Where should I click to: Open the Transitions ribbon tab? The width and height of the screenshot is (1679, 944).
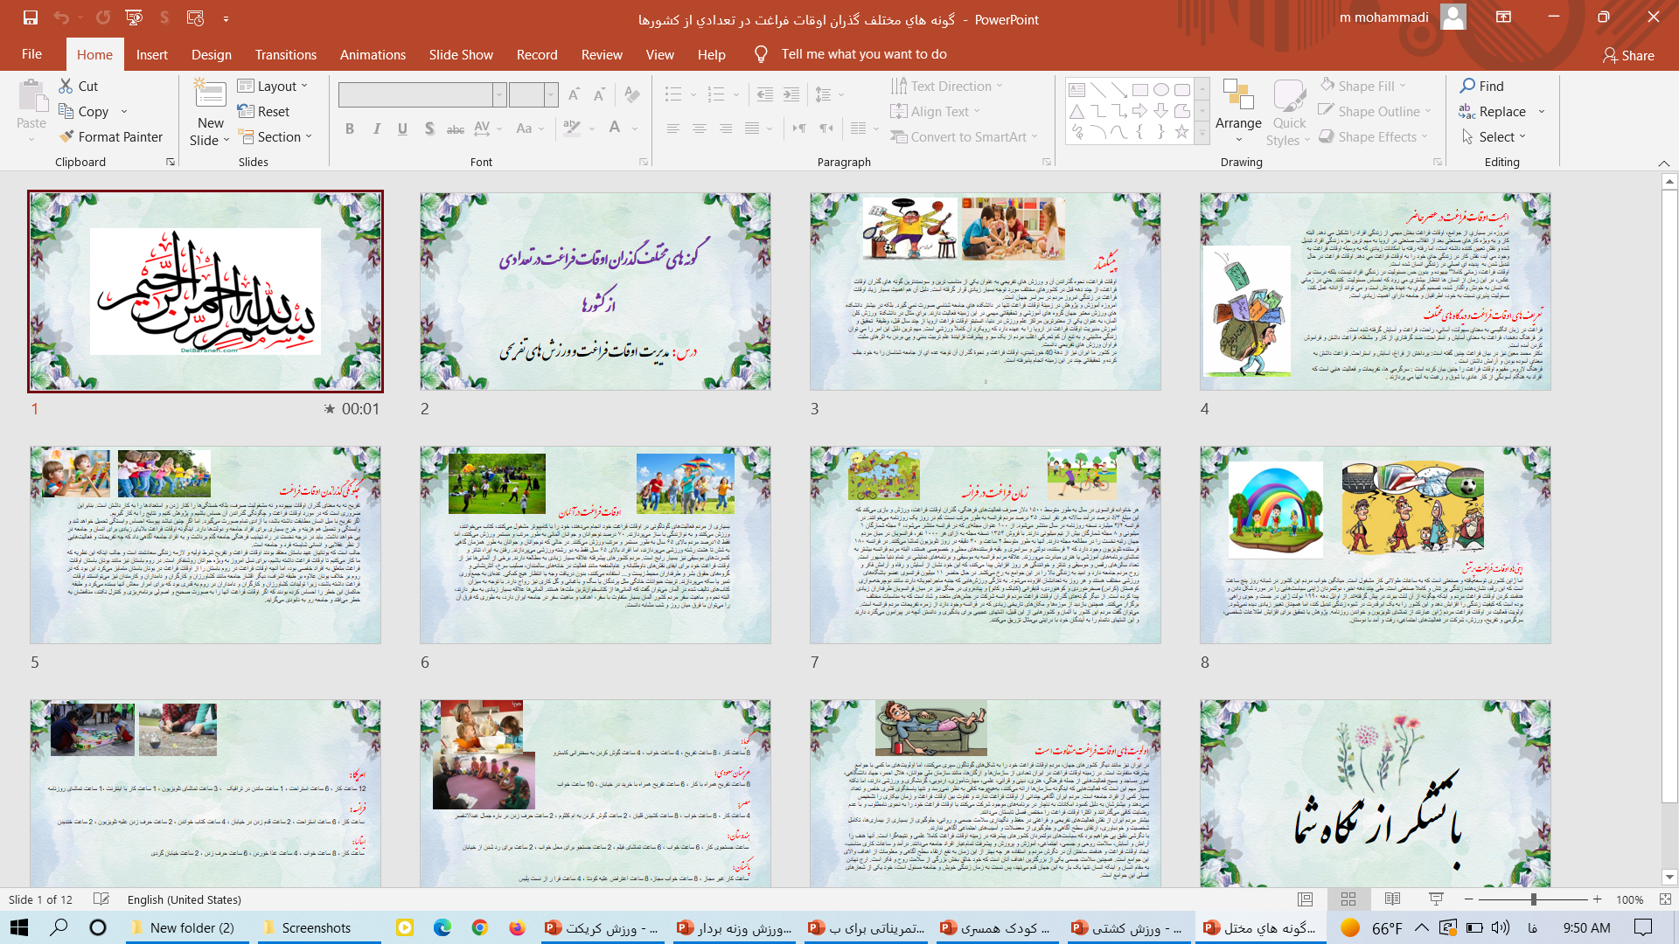(x=285, y=54)
